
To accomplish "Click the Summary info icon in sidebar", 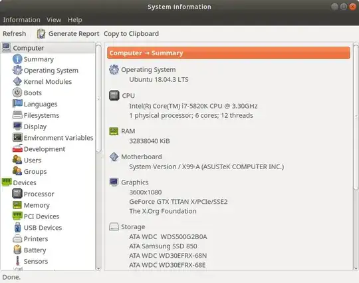I will [17, 59].
